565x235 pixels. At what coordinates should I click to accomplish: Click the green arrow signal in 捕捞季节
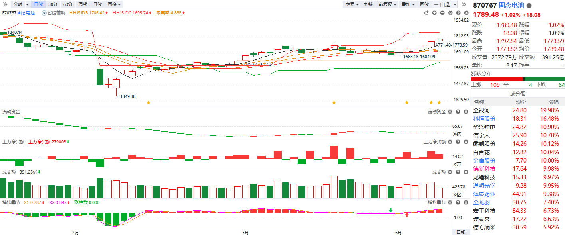pyautogui.click(x=390, y=210)
